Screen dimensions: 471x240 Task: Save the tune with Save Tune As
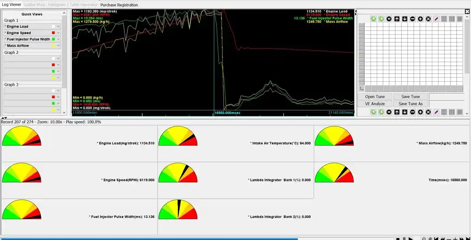pos(411,104)
